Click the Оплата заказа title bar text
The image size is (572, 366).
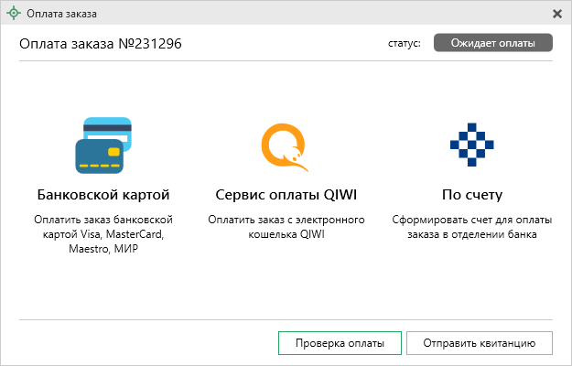pyautogui.click(x=62, y=15)
